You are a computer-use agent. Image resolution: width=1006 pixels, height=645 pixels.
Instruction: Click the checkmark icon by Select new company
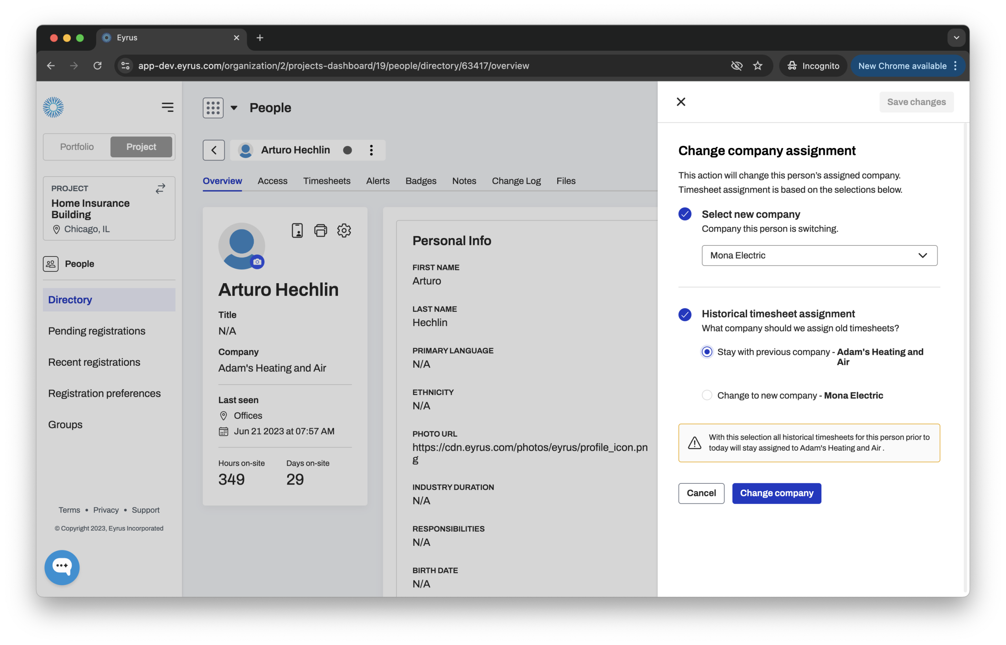pyautogui.click(x=685, y=214)
